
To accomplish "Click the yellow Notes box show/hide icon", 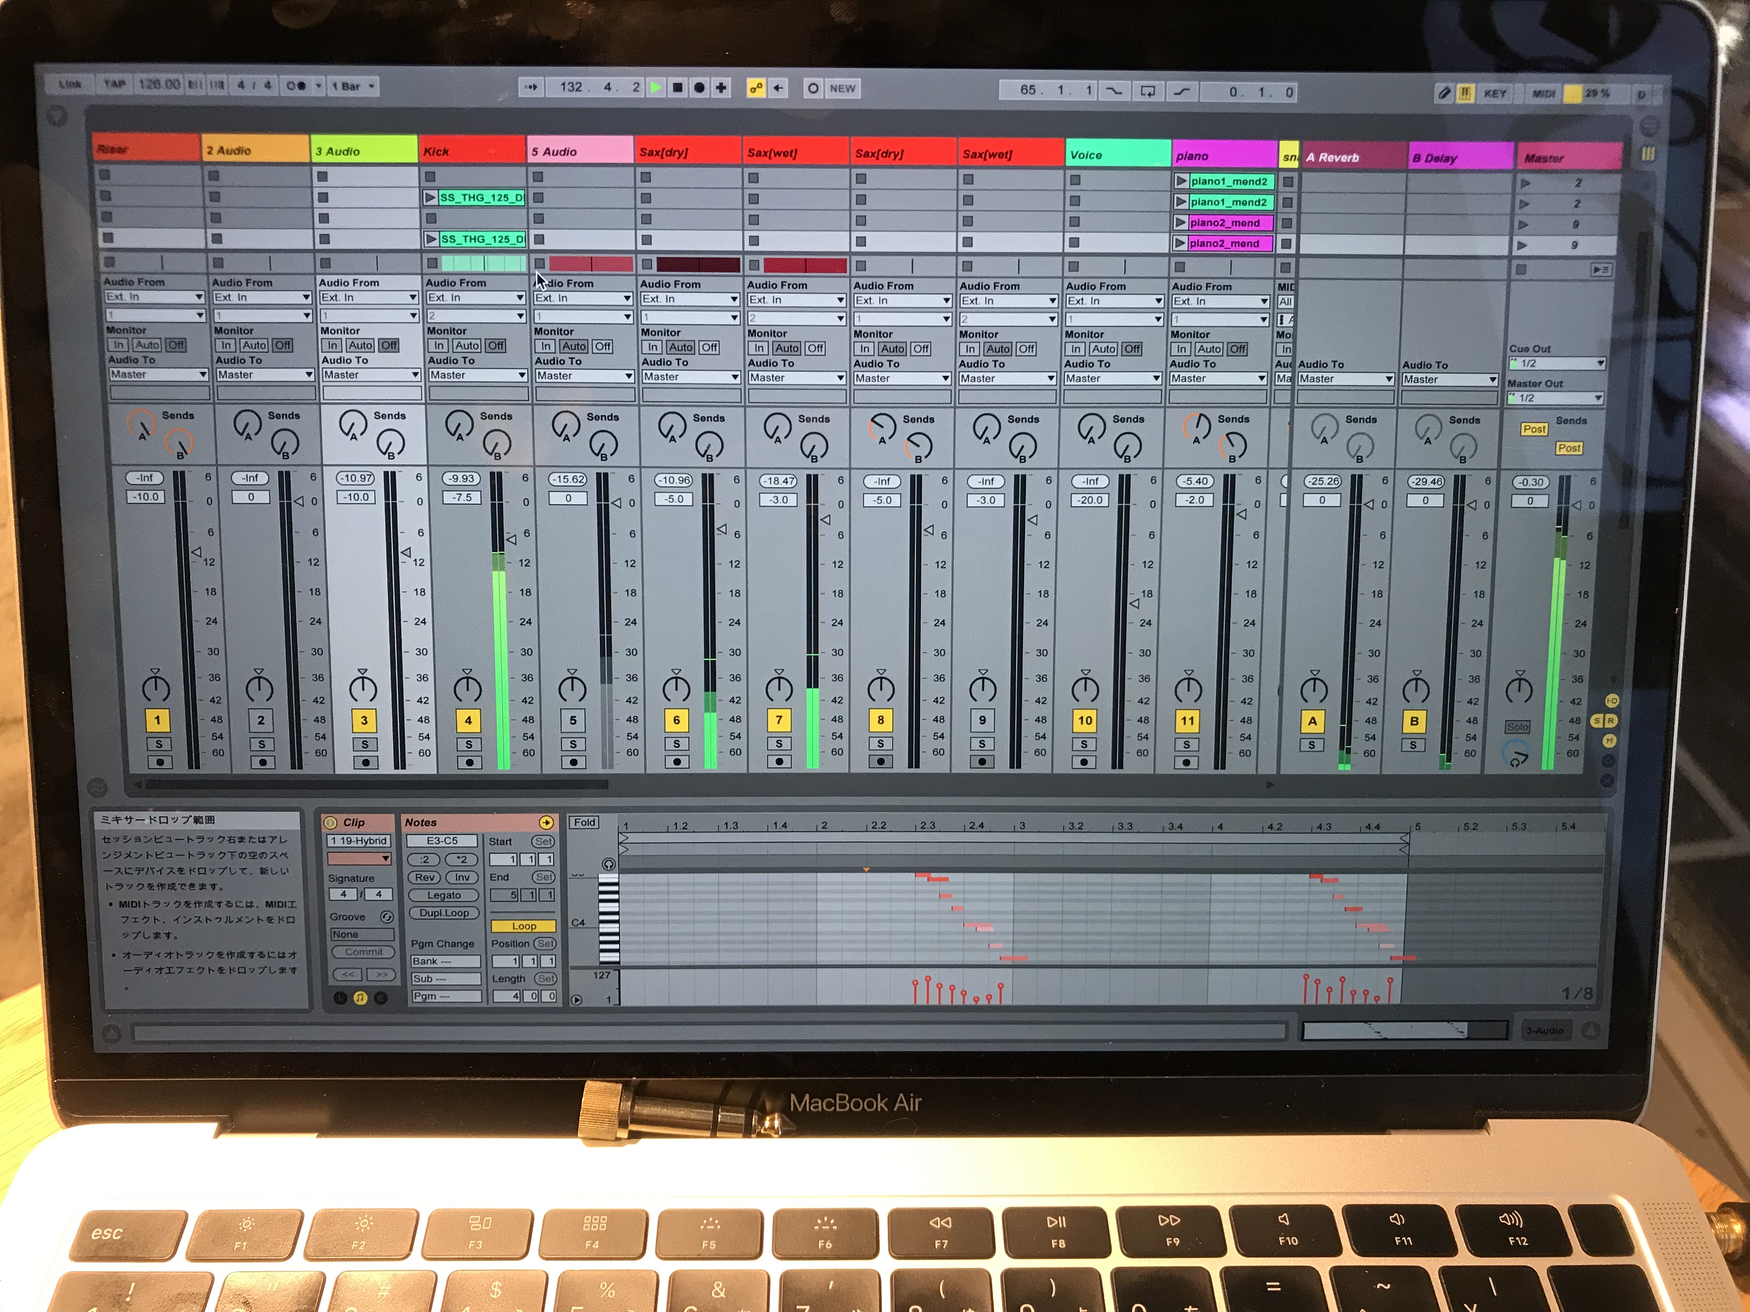I will coord(546,823).
